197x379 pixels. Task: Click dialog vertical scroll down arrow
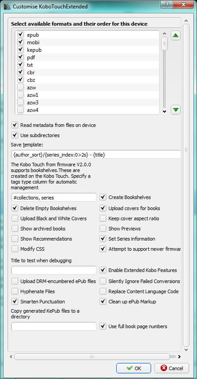[186, 350]
